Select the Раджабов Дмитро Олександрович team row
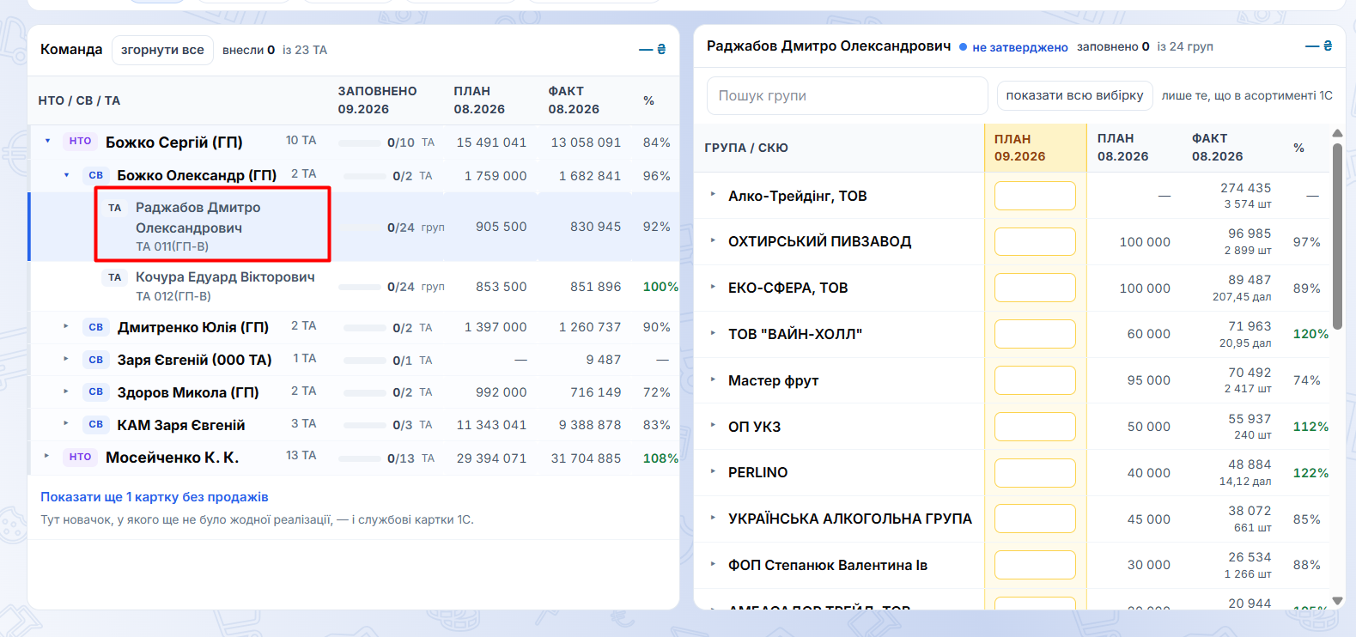 354,227
